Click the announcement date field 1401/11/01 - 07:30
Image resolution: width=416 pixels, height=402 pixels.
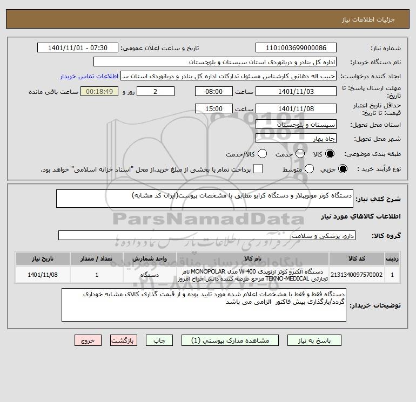(78, 47)
